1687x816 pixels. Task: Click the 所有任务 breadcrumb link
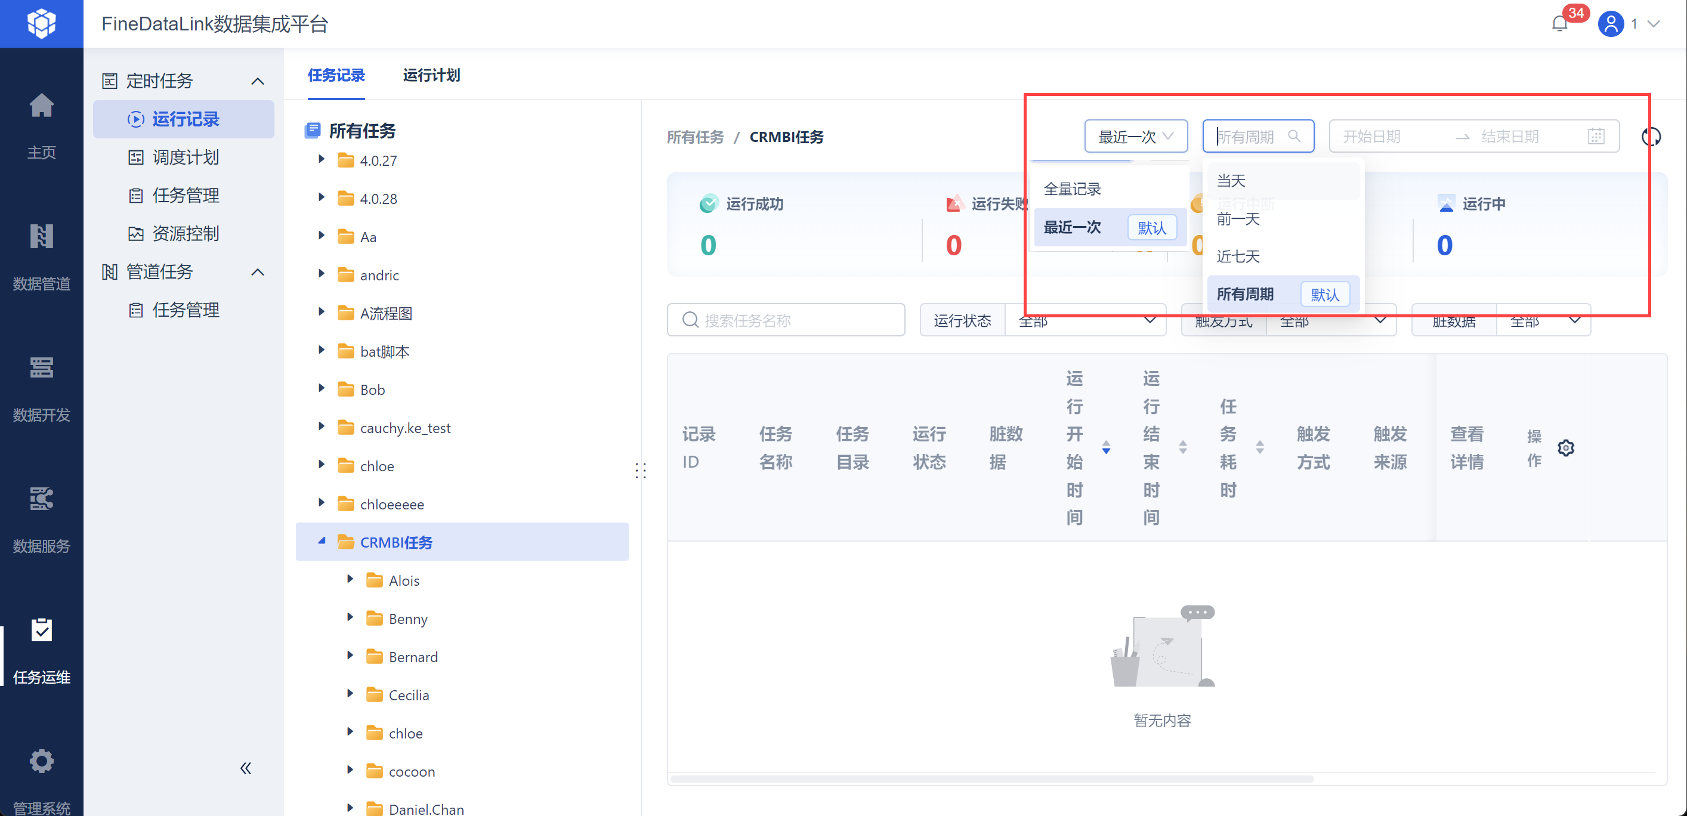(695, 137)
